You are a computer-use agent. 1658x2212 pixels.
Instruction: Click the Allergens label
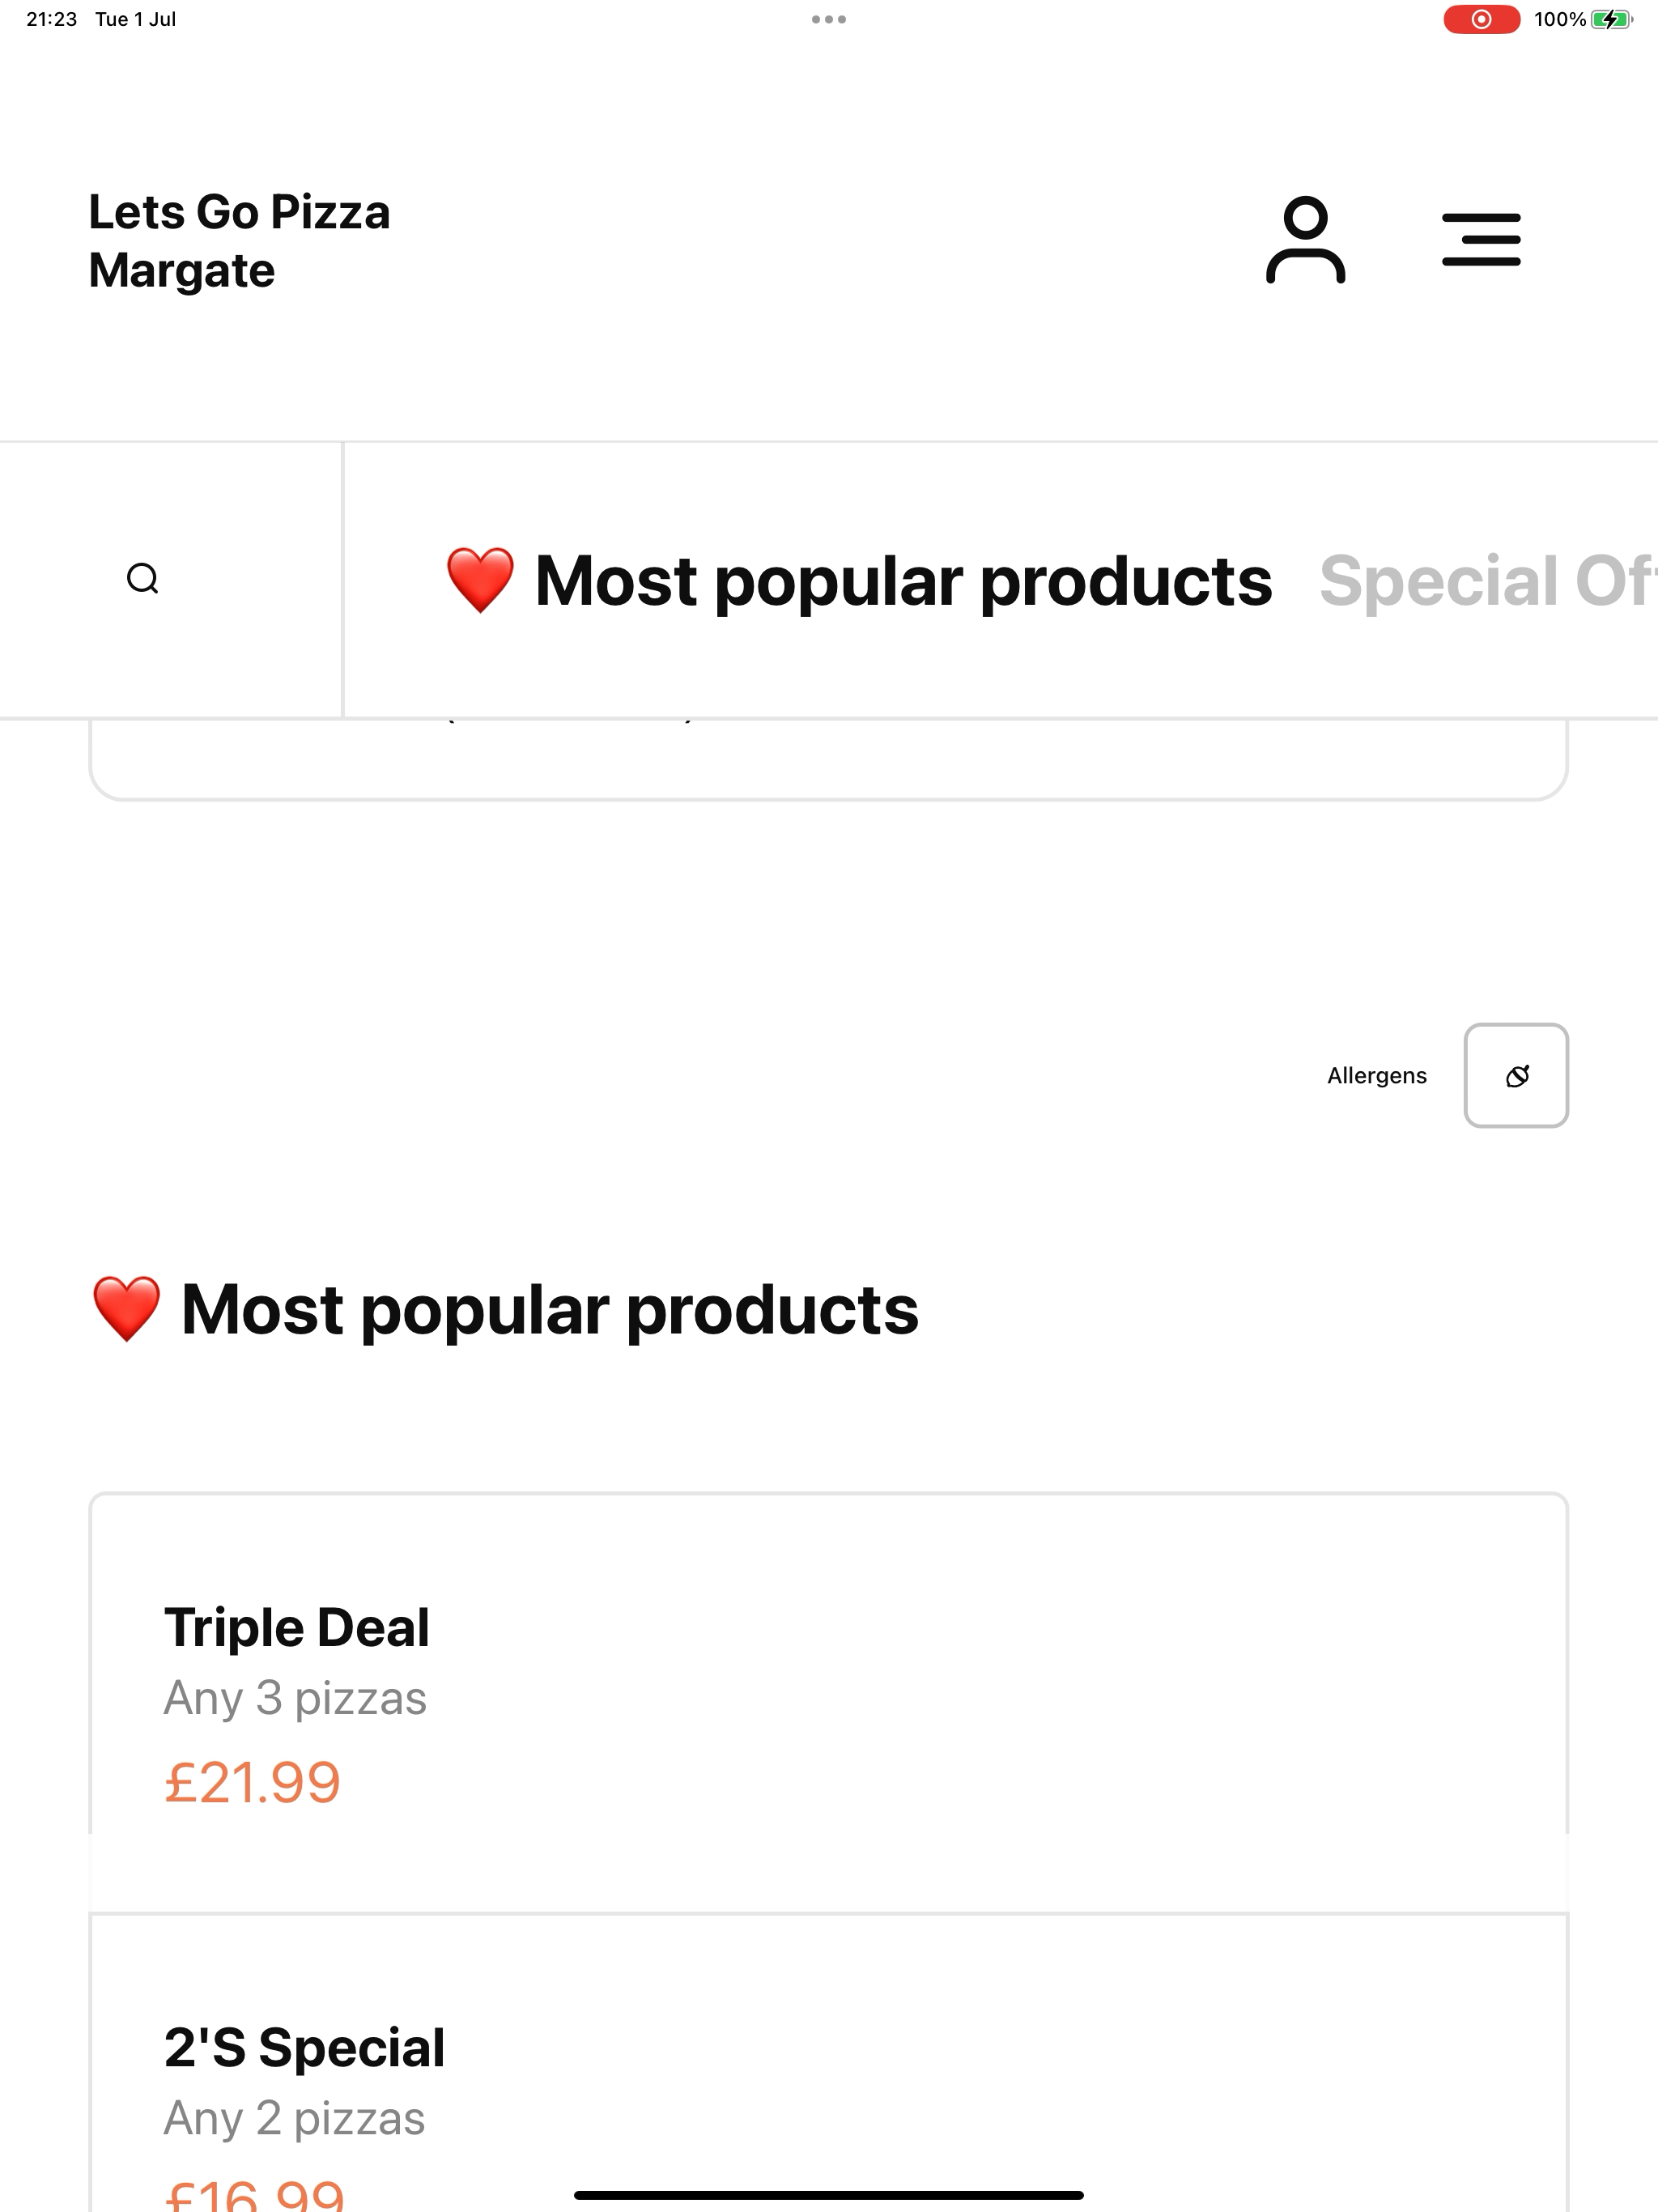[x=1377, y=1076]
